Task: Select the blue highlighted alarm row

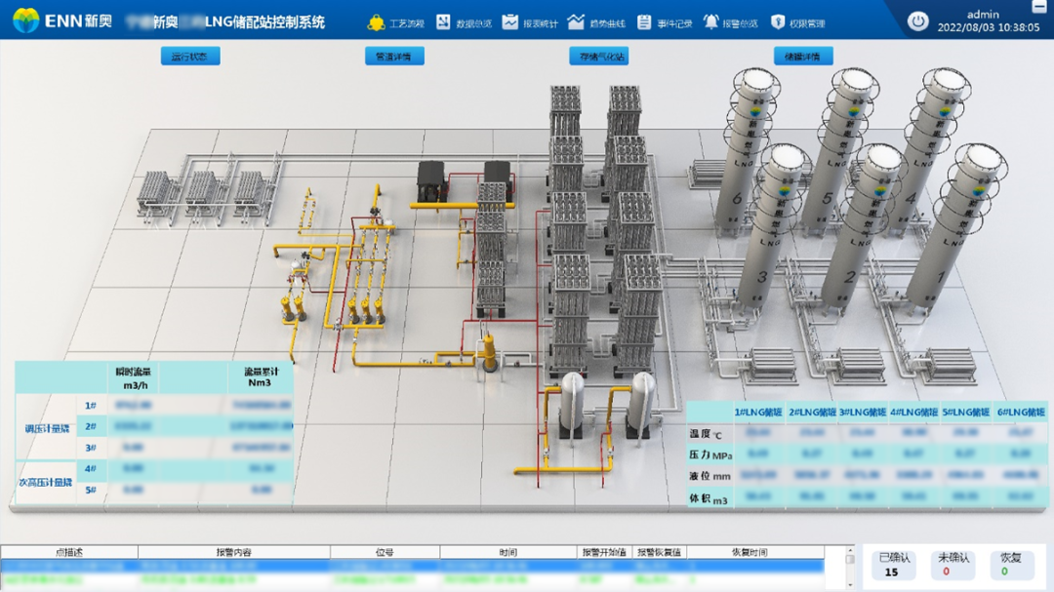Action: 412,566
